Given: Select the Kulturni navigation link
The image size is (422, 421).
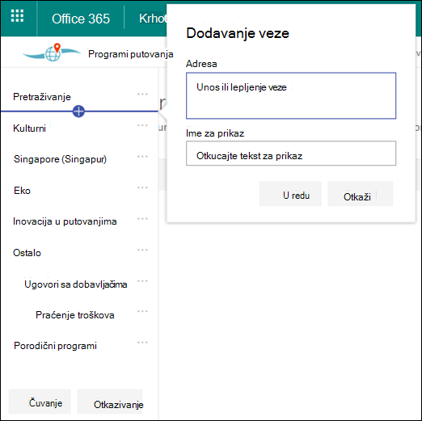Looking at the screenshot, I should point(30,128).
